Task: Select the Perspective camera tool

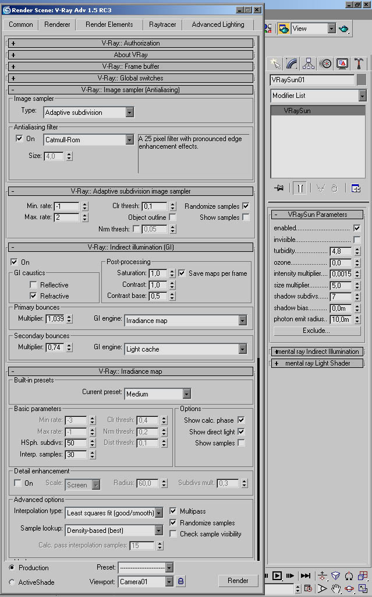Action: [335, 575]
